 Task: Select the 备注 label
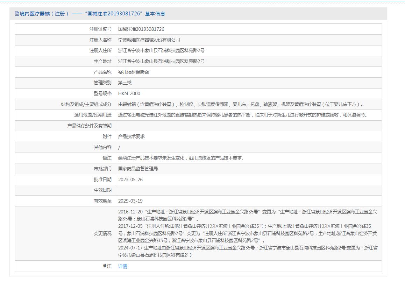pos(107,158)
